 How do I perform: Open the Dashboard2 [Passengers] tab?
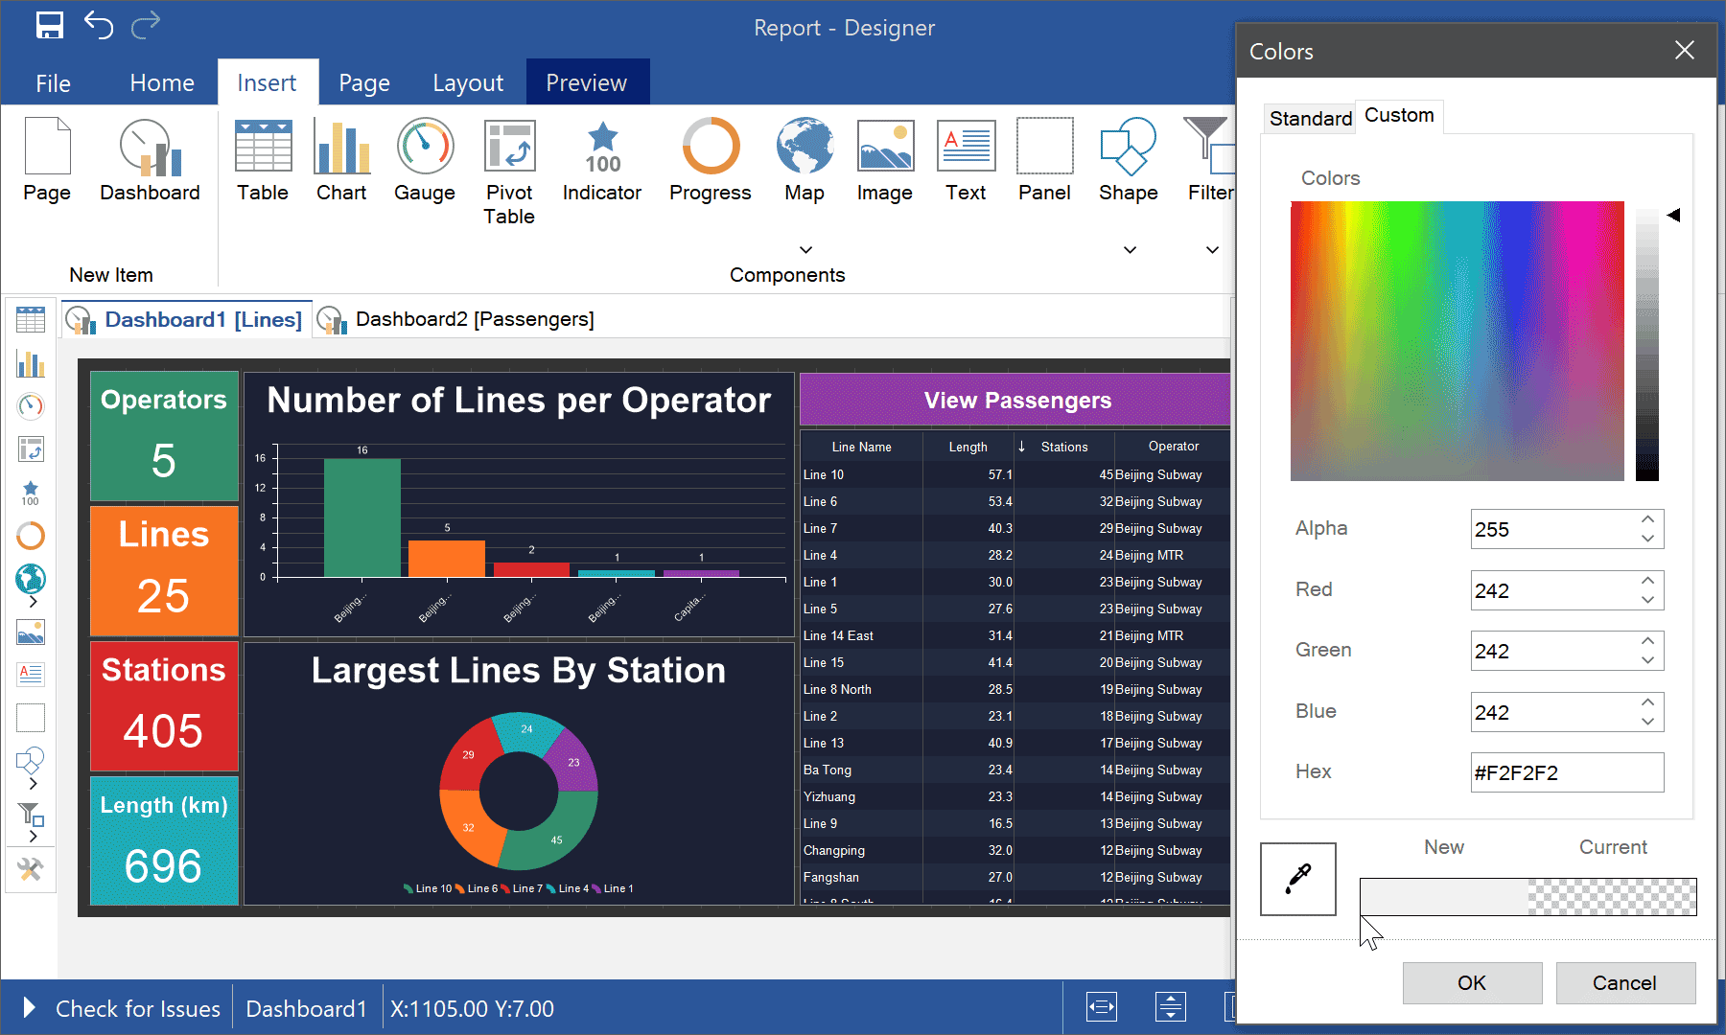point(474,319)
